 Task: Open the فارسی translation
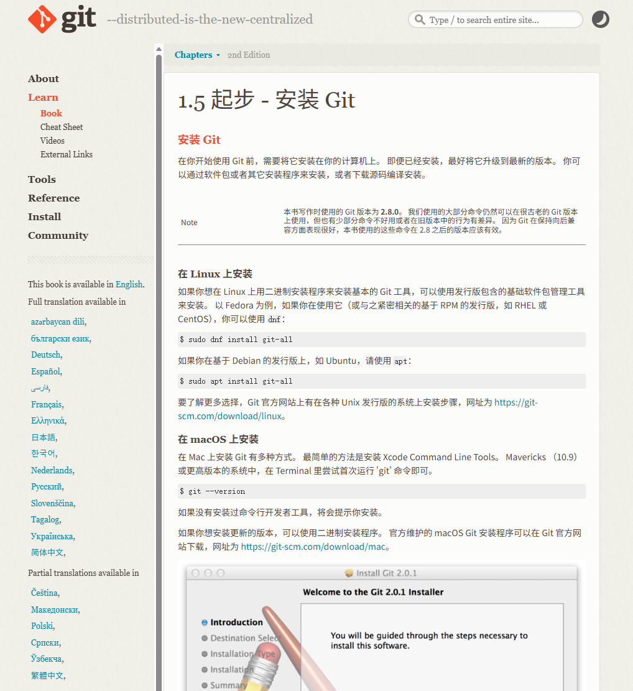(x=39, y=388)
